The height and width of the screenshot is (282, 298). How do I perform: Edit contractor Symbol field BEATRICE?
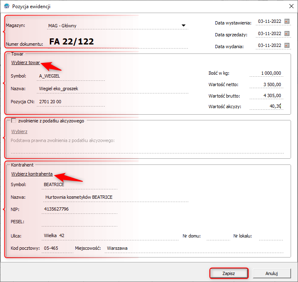(x=79, y=185)
